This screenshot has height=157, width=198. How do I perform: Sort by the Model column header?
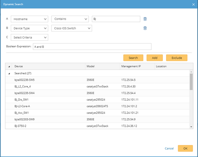(x=103, y=66)
